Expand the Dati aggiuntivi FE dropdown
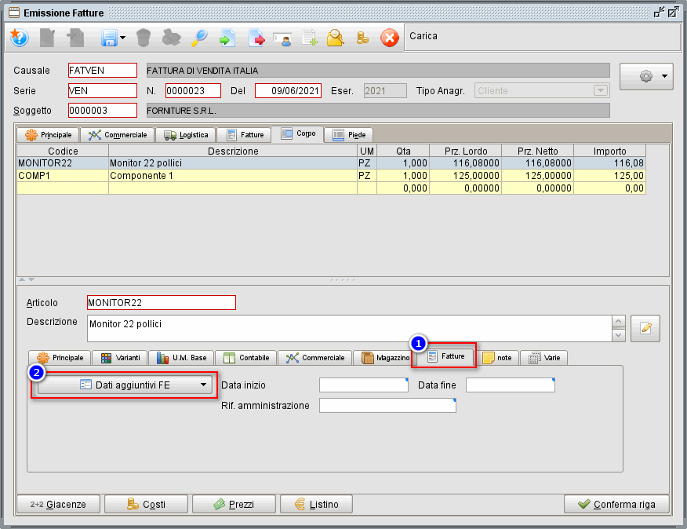The height and width of the screenshot is (529, 687). click(126, 385)
